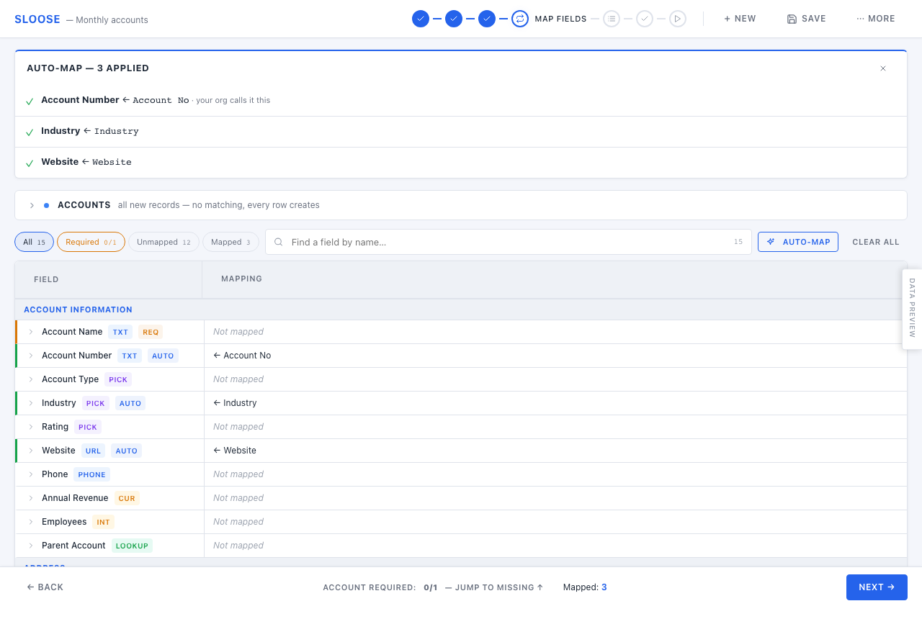The image size is (922, 619).
Task: Expand the Rating field row
Action: point(31,427)
